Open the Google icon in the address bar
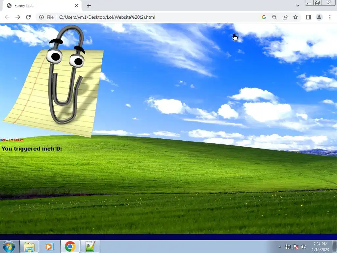The image size is (337, 253). coord(264,17)
